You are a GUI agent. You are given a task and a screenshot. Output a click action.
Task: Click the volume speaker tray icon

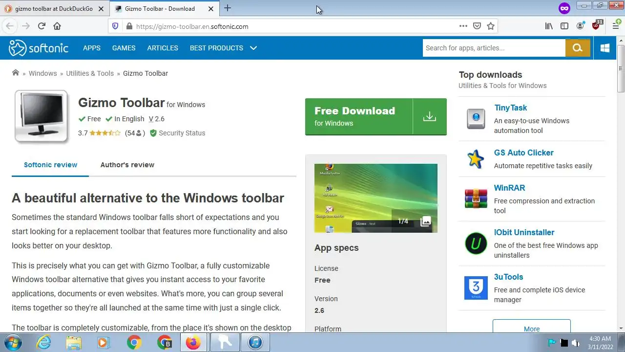coord(576,343)
